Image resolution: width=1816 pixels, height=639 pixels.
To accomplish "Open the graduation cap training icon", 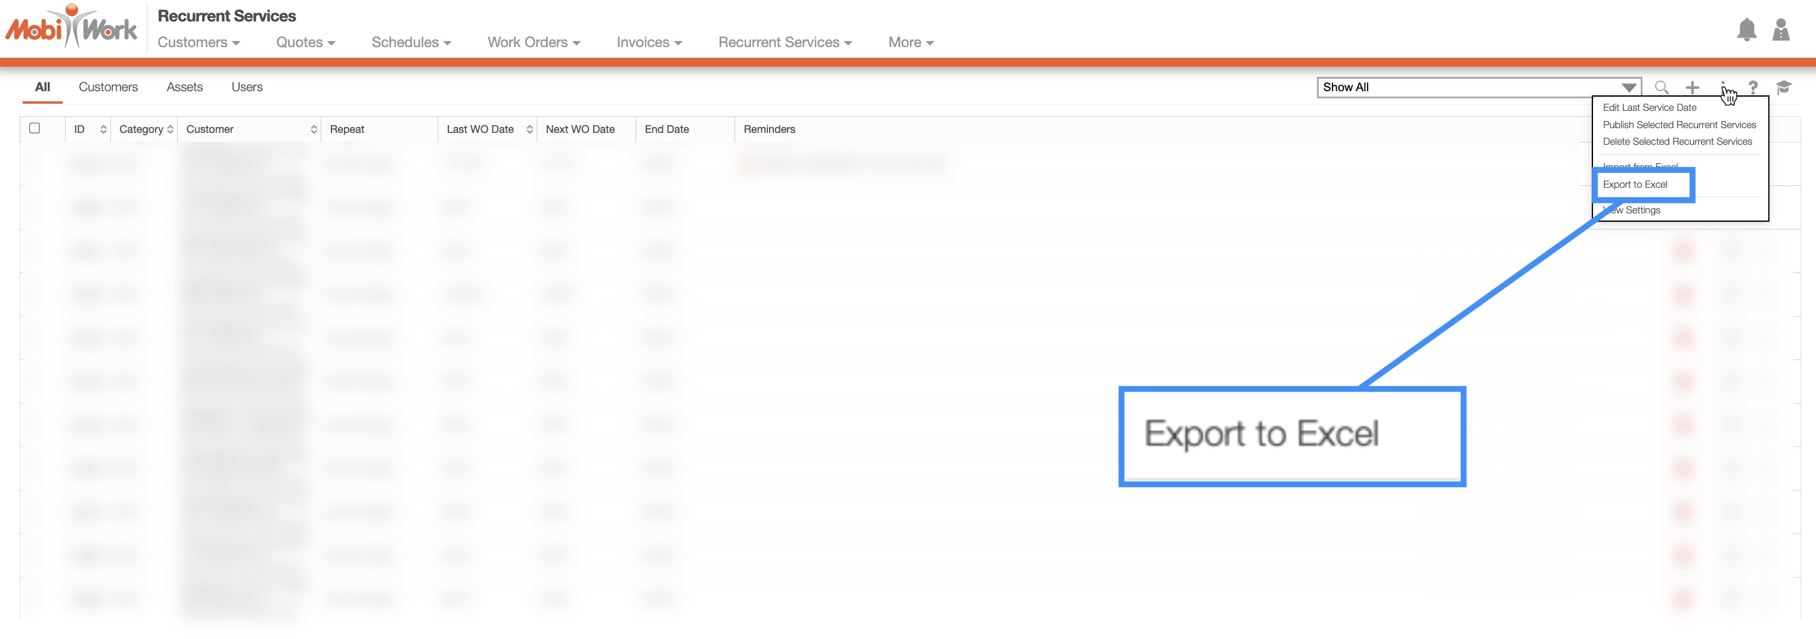I will coord(1784,88).
